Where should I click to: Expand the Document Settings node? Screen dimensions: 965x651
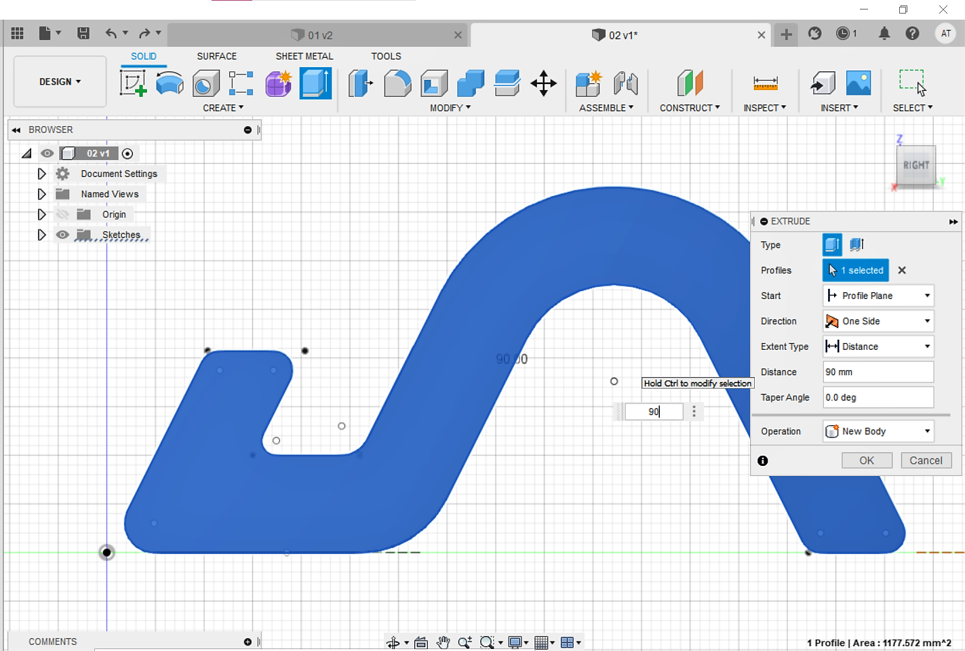coord(41,174)
